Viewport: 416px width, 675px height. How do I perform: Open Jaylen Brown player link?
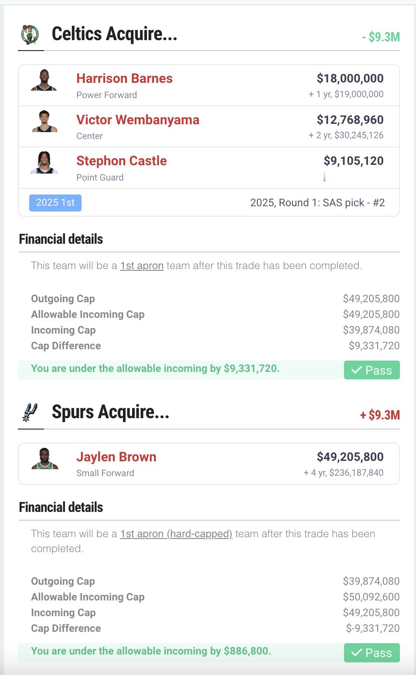(x=116, y=457)
